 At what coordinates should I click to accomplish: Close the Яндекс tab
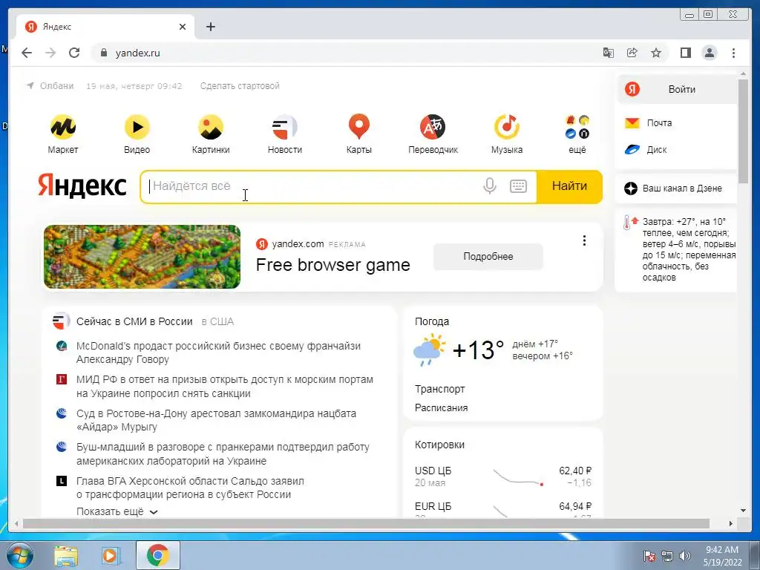[183, 27]
